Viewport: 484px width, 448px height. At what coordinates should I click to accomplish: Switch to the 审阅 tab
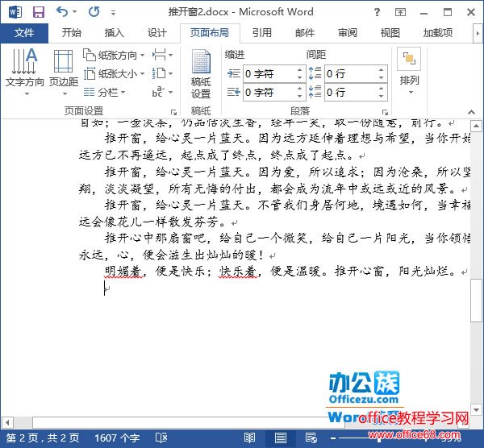[348, 33]
